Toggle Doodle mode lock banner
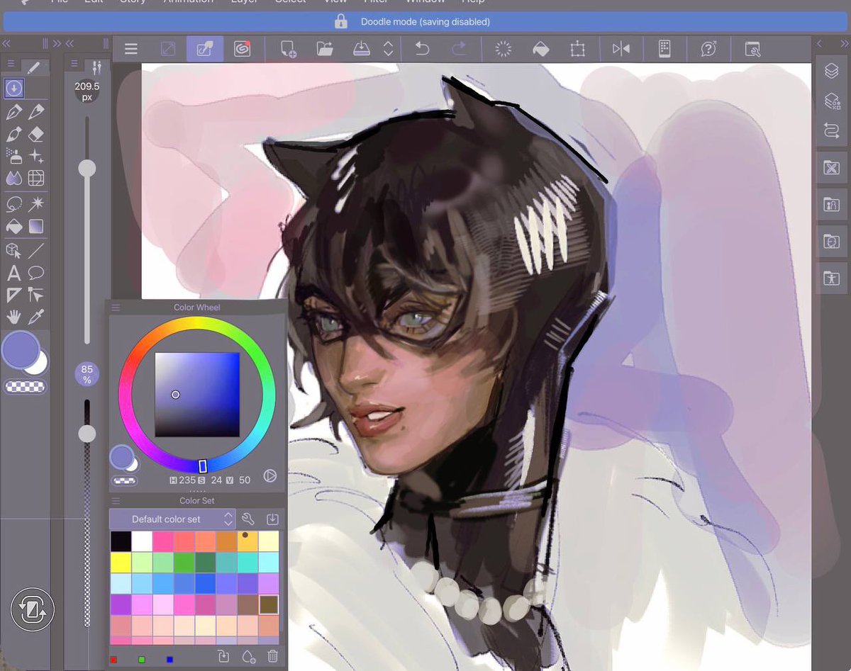The height and width of the screenshot is (671, 851). click(x=424, y=21)
